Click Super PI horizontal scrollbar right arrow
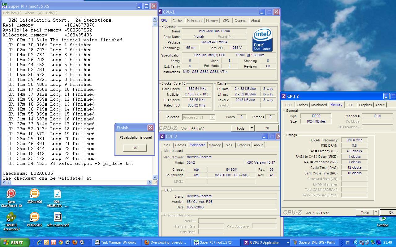 (x=150, y=182)
